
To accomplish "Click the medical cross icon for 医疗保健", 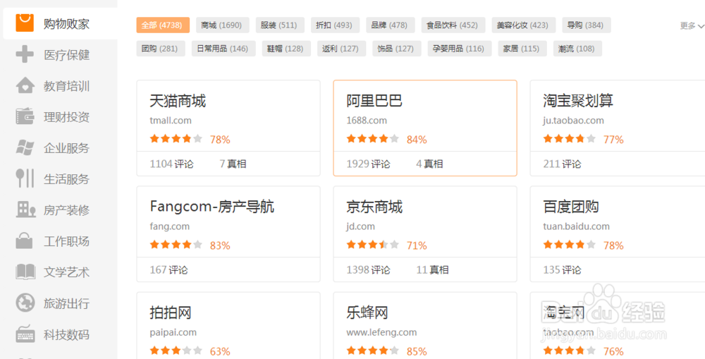I will [x=25, y=54].
